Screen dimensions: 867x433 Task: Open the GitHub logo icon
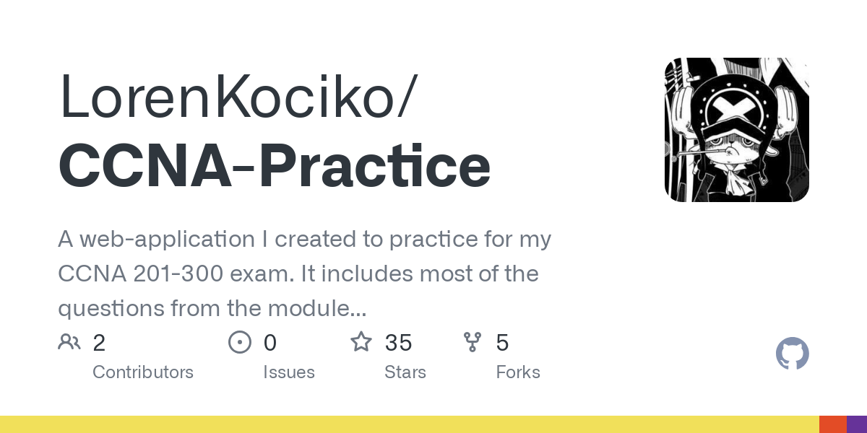792,354
